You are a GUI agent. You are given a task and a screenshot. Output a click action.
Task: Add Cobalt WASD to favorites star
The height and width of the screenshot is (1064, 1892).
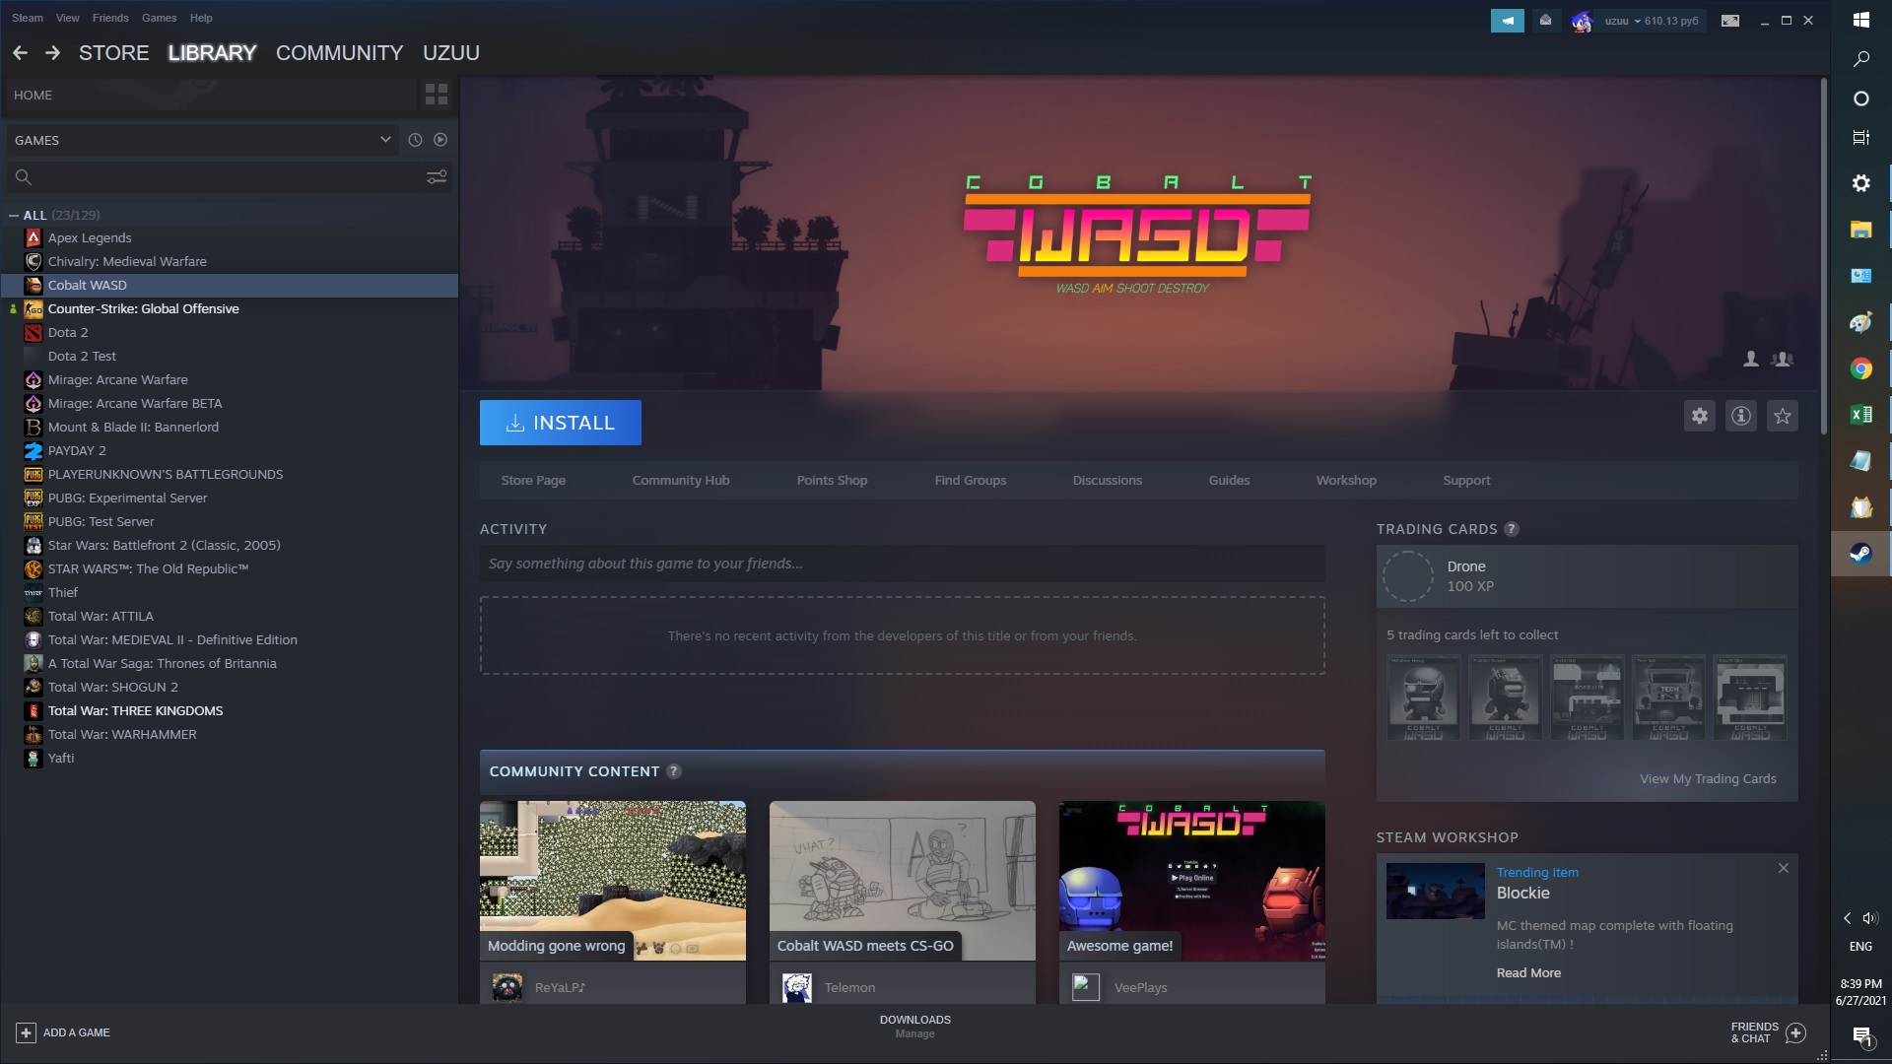pos(1782,416)
